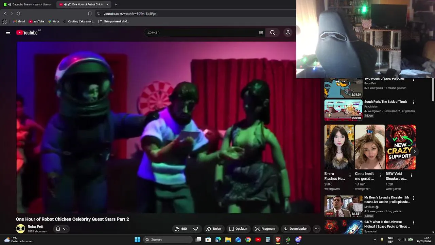The width and height of the screenshot is (435, 245).
Task: Open the YouTube hamburger guide menu
Action: click(8, 32)
